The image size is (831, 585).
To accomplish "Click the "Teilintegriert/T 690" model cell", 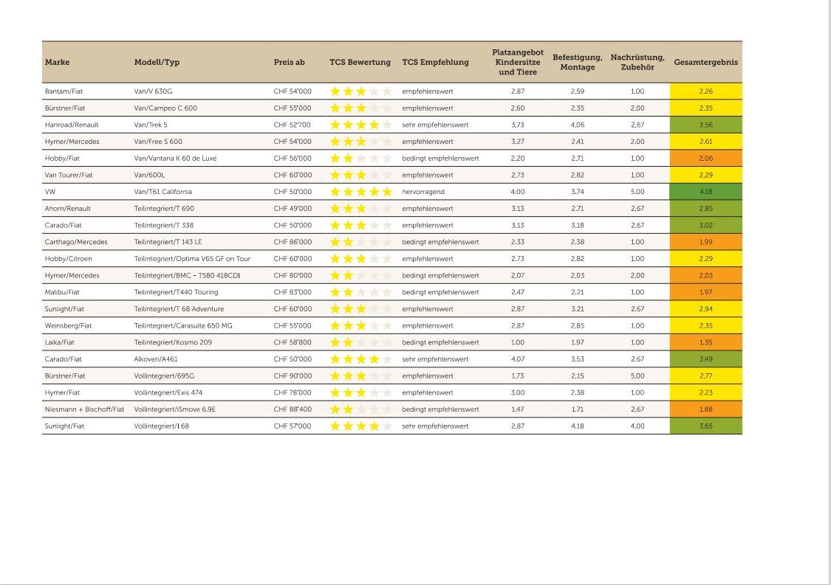I will [x=164, y=209].
